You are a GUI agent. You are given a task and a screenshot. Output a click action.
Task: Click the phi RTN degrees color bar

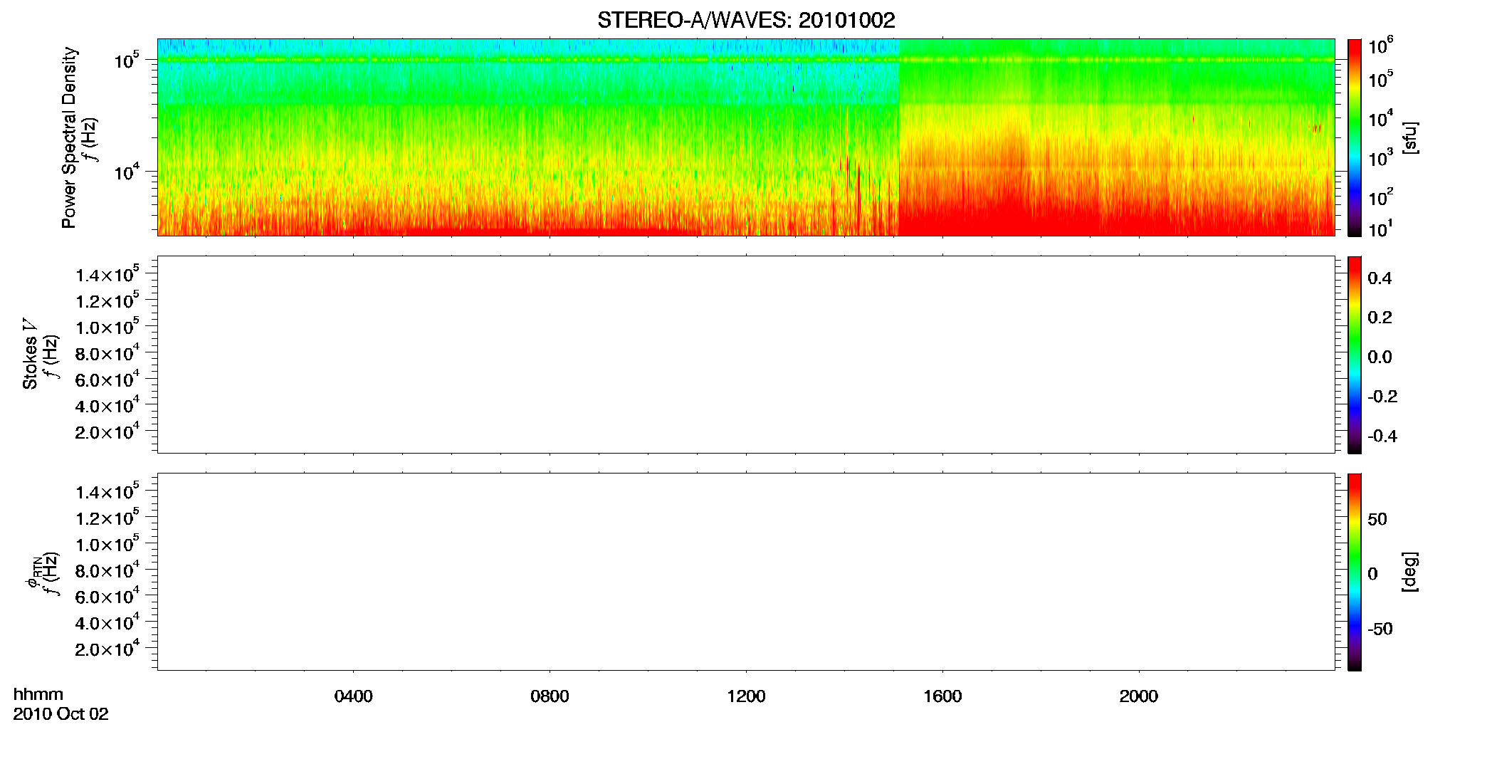1355,572
